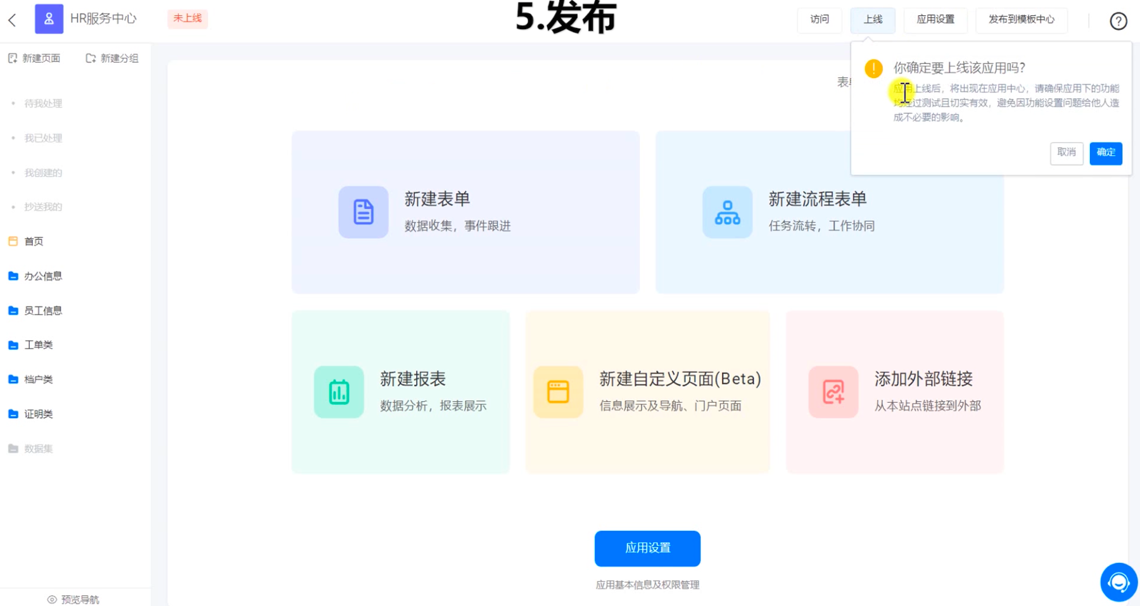Image resolution: width=1140 pixels, height=606 pixels.
Task: Click the 数据收集,事件跟进 description
Action: [457, 226]
